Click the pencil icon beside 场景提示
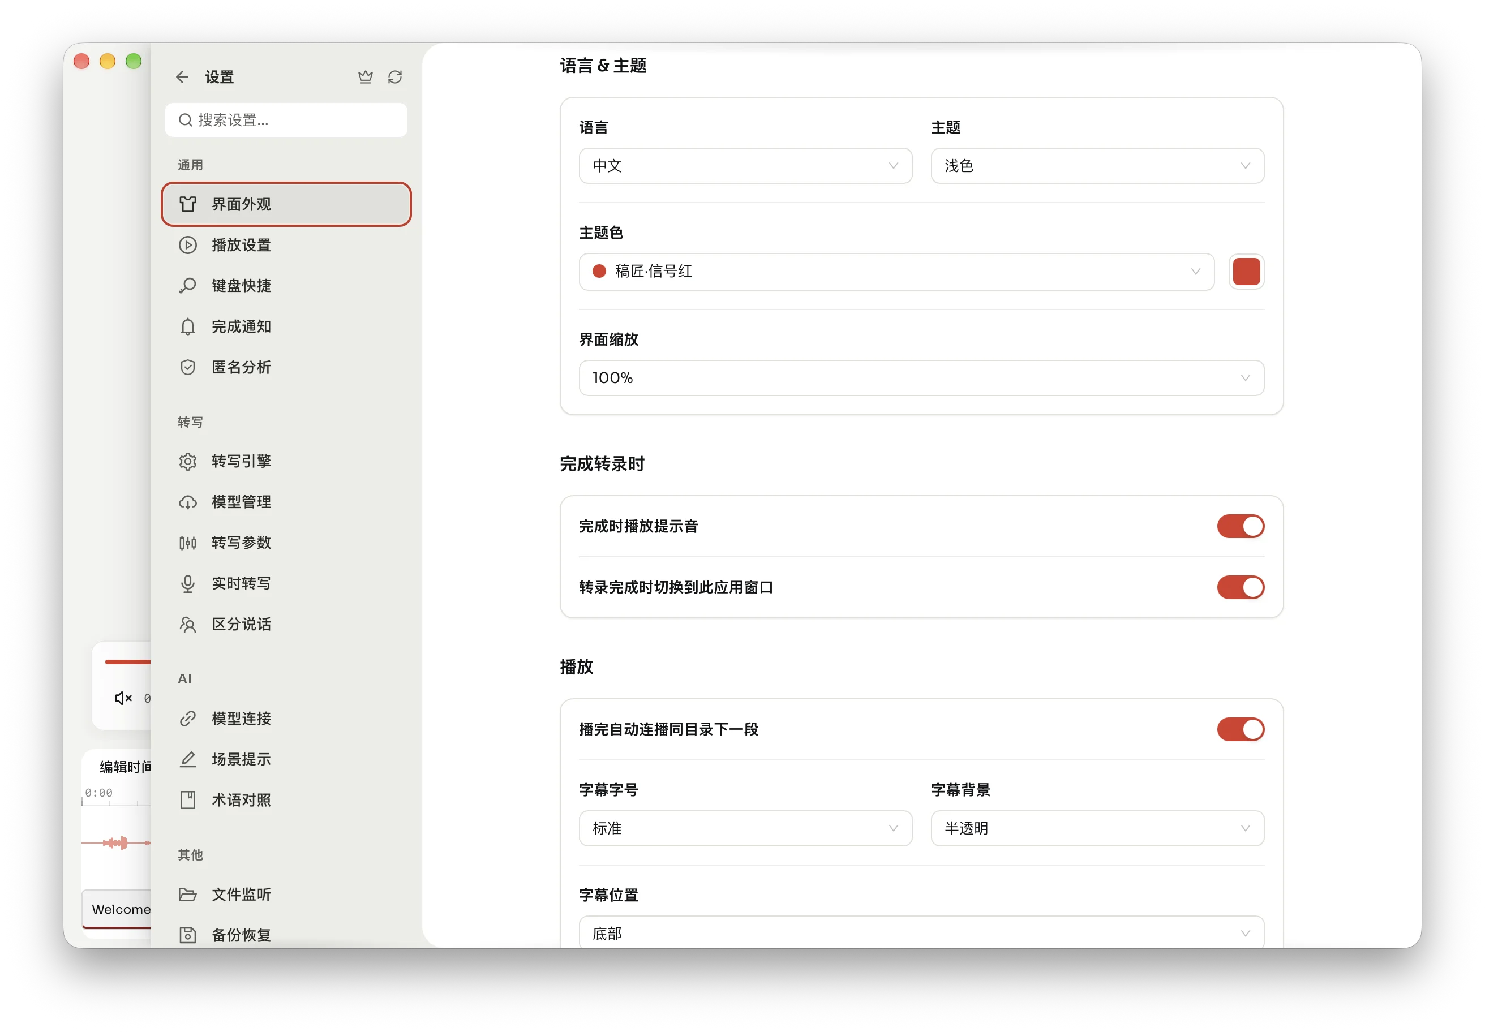 pos(187,759)
